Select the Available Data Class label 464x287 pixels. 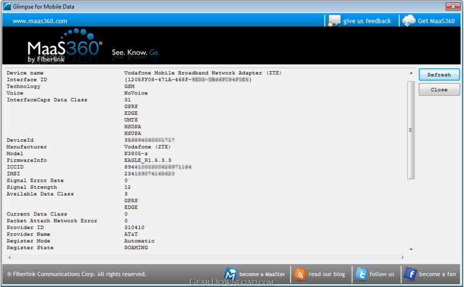40,194
